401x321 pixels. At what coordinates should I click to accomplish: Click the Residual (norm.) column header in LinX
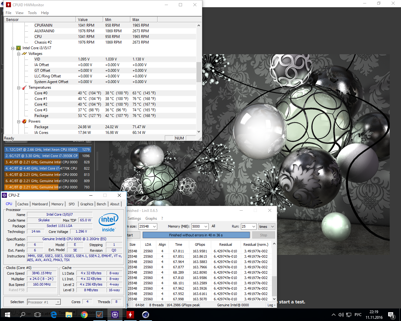[x=256, y=245]
